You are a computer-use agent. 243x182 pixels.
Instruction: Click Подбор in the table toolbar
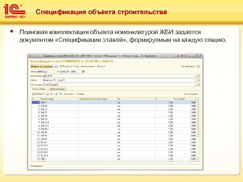(x=81, y=94)
